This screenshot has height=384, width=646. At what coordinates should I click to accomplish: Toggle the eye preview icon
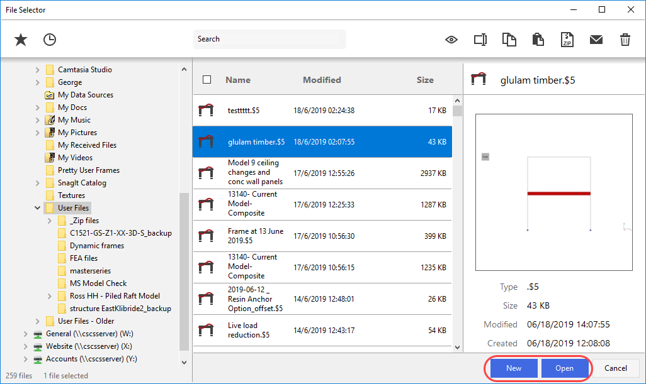451,40
